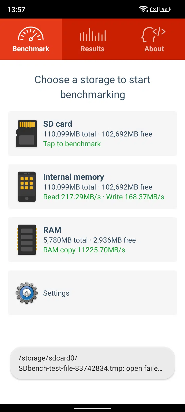Open Settings entry
The height and width of the screenshot is (412, 185).
pos(56,293)
